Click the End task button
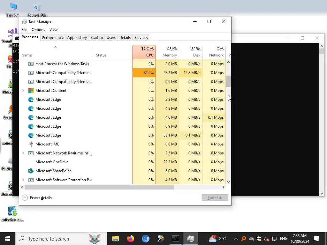The height and width of the screenshot is (245, 327). point(215,198)
